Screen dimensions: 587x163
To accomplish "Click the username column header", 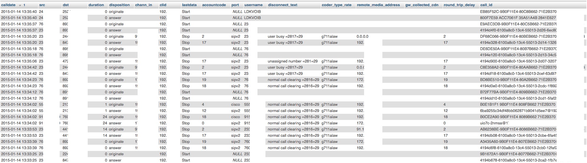I will [x=253, y=5].
